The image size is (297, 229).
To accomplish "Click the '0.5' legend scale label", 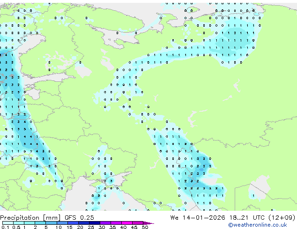I will point(16,227).
